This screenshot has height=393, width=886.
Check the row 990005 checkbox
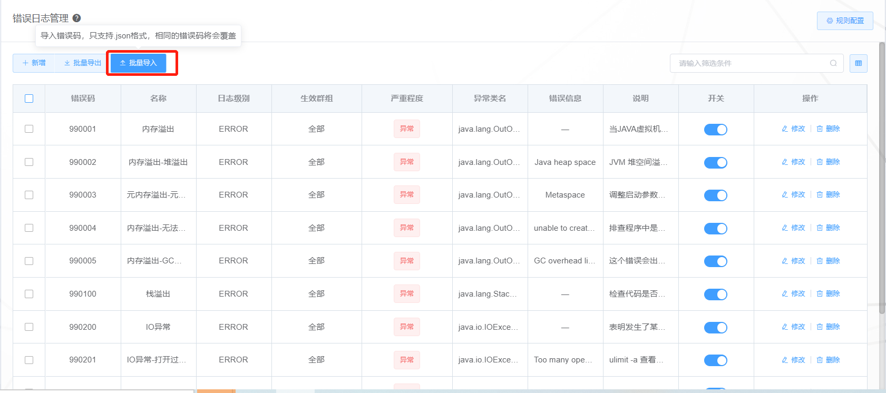tap(29, 261)
